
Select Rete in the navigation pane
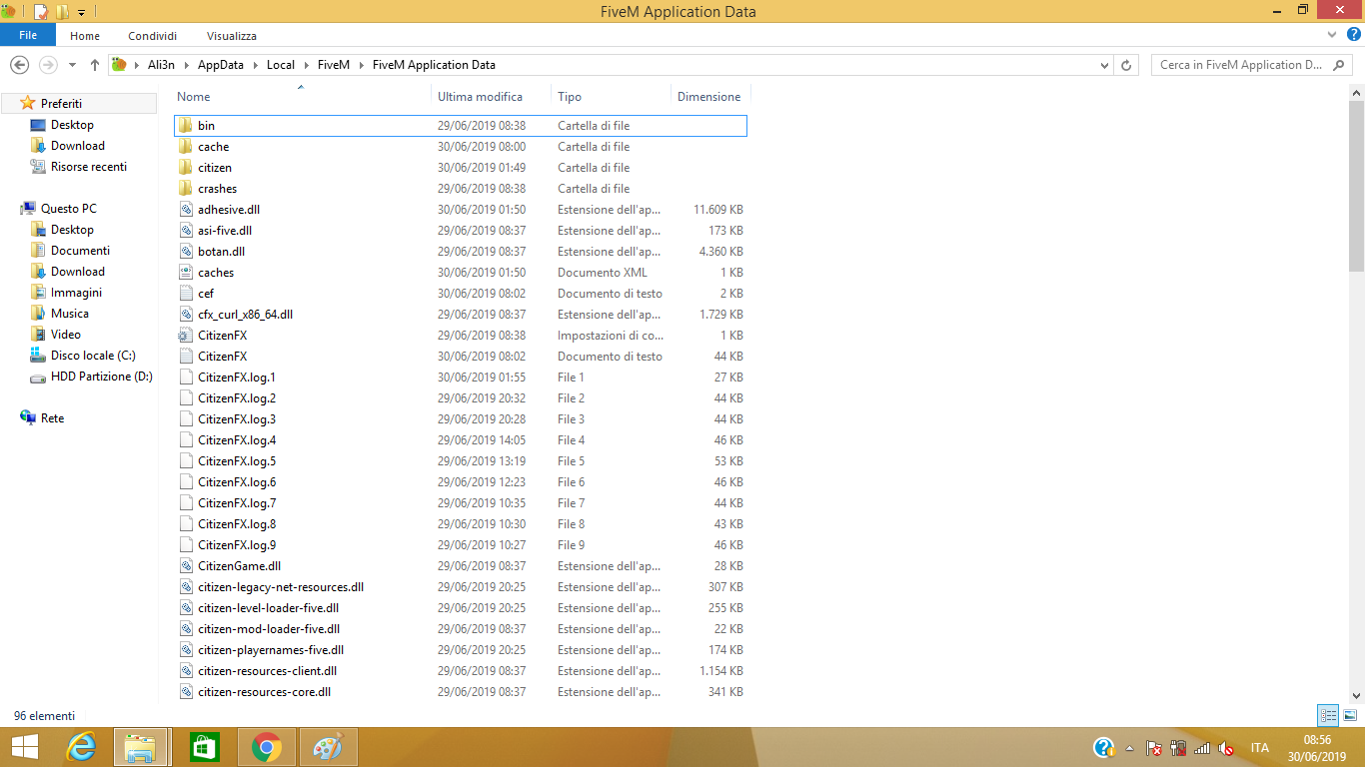(52, 418)
